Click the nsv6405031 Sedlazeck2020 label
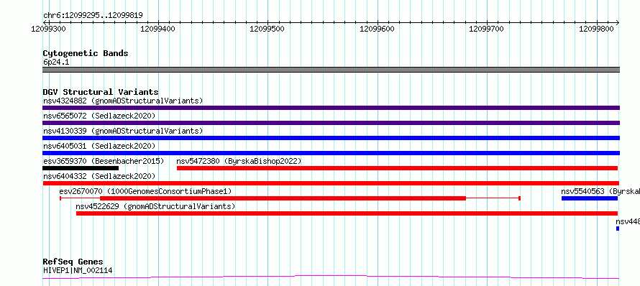Image resolution: width=640 pixels, height=286 pixels. [x=99, y=146]
